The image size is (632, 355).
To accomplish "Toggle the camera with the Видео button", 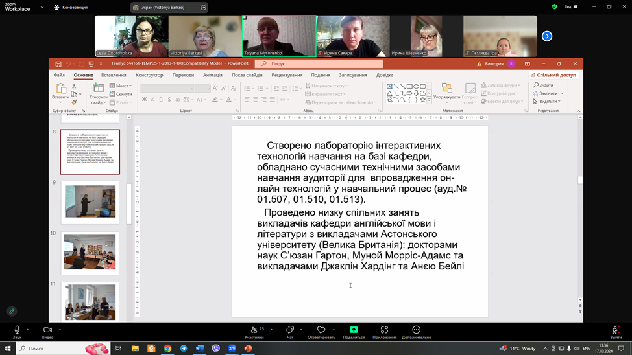I will pos(47,330).
